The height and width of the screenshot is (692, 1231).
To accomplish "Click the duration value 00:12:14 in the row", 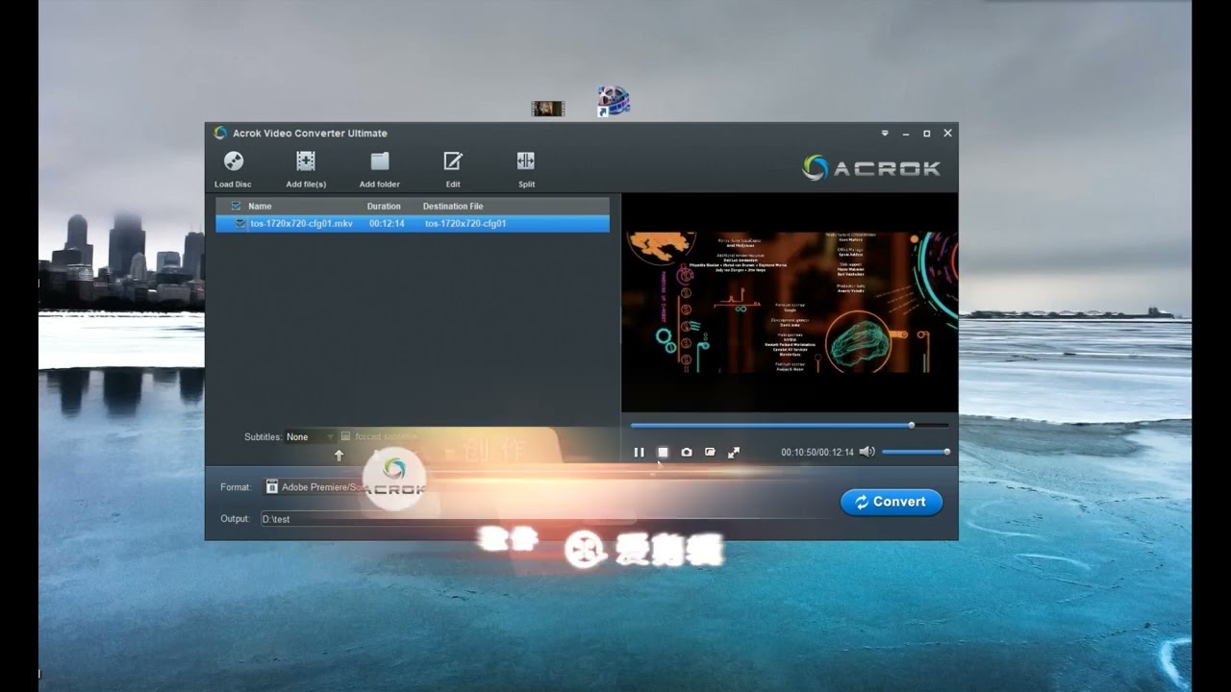I will coord(387,224).
